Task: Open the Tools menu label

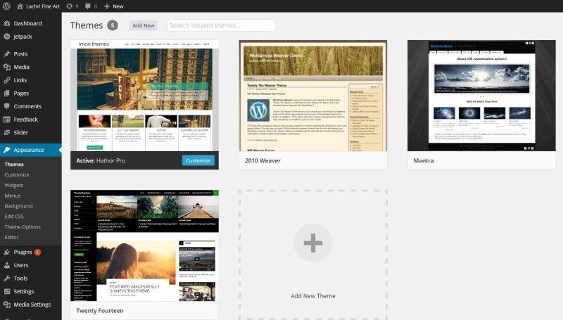Action: tap(20, 279)
